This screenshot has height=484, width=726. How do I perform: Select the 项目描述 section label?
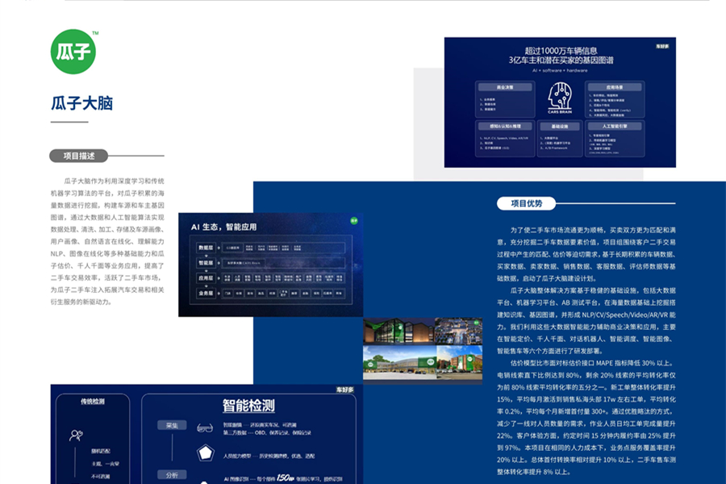point(79,156)
